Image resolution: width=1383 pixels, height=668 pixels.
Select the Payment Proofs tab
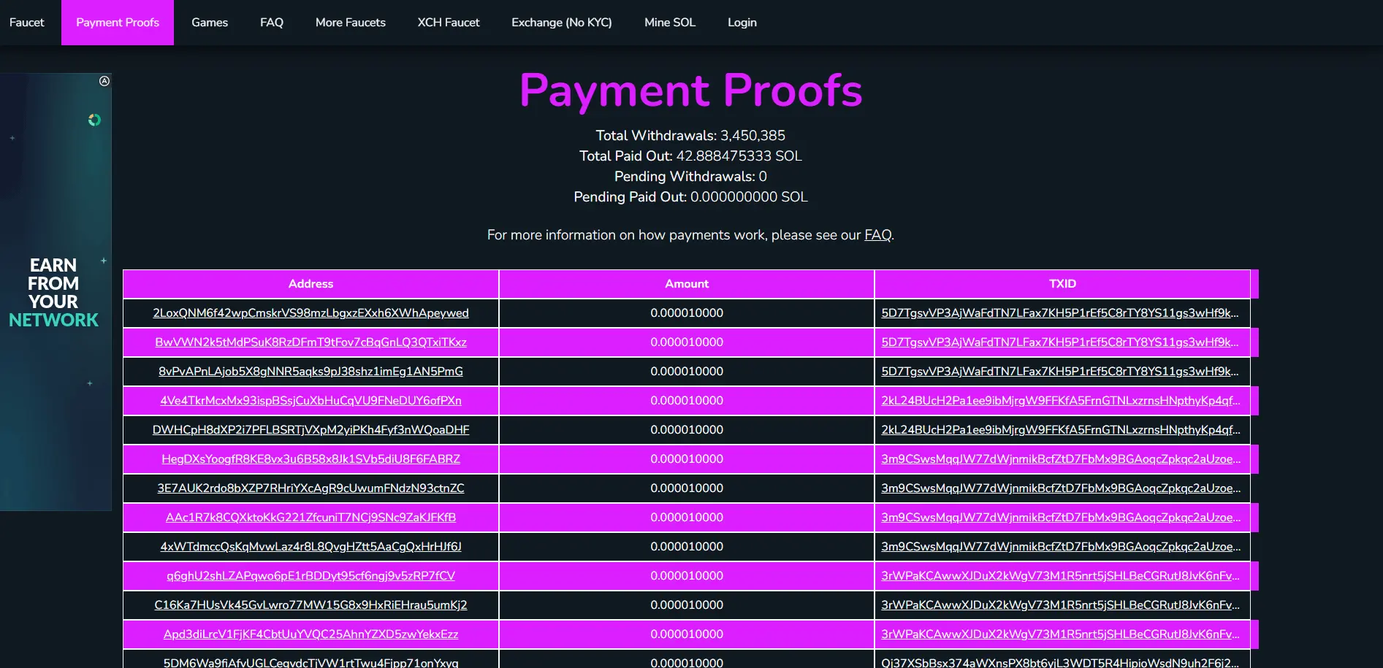pos(118,23)
